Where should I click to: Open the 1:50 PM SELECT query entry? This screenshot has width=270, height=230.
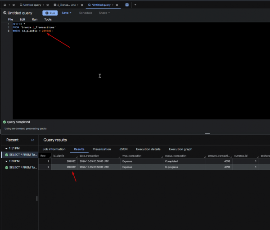tap(23, 168)
